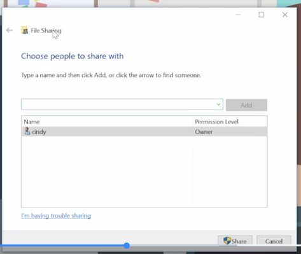Cancel the file sharing dialog

(274, 241)
